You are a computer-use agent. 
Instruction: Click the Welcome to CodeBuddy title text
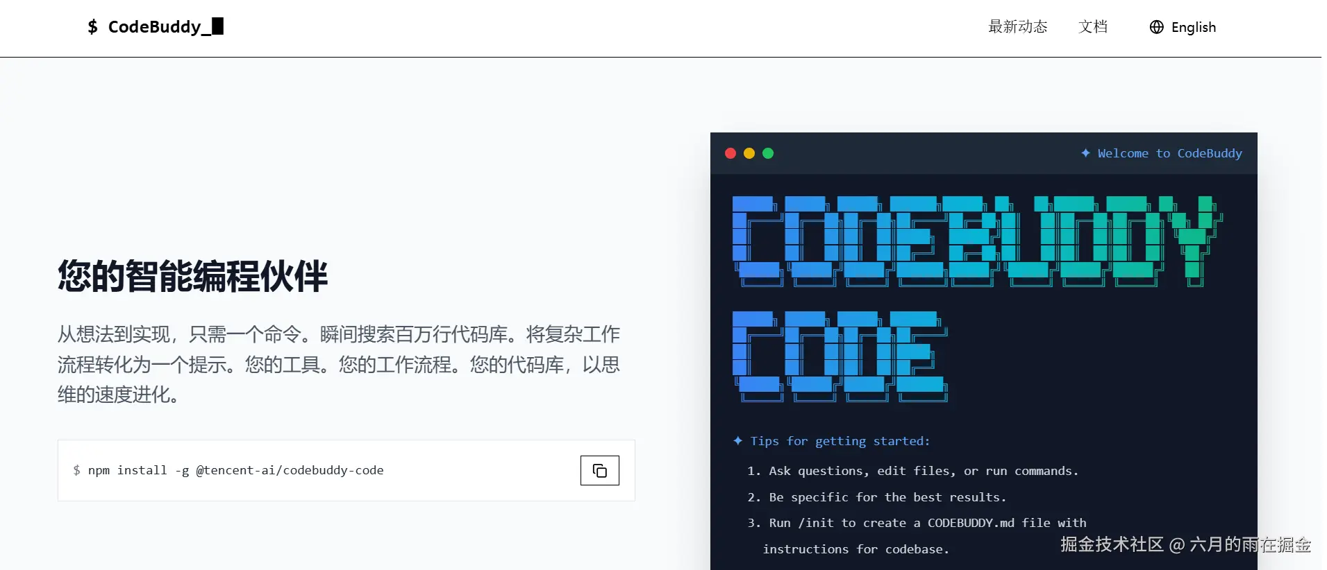[1169, 153]
